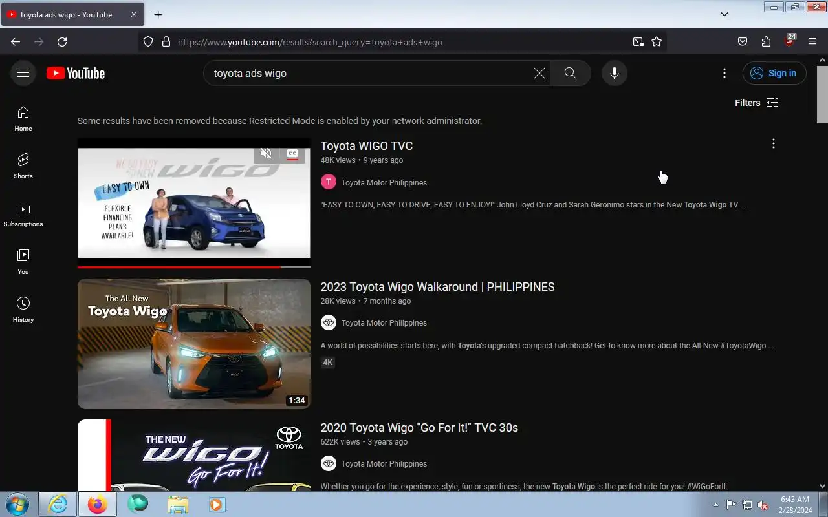Screen dimensions: 828x517
Task: Go to YouTube home via the logo
Action: click(x=76, y=74)
